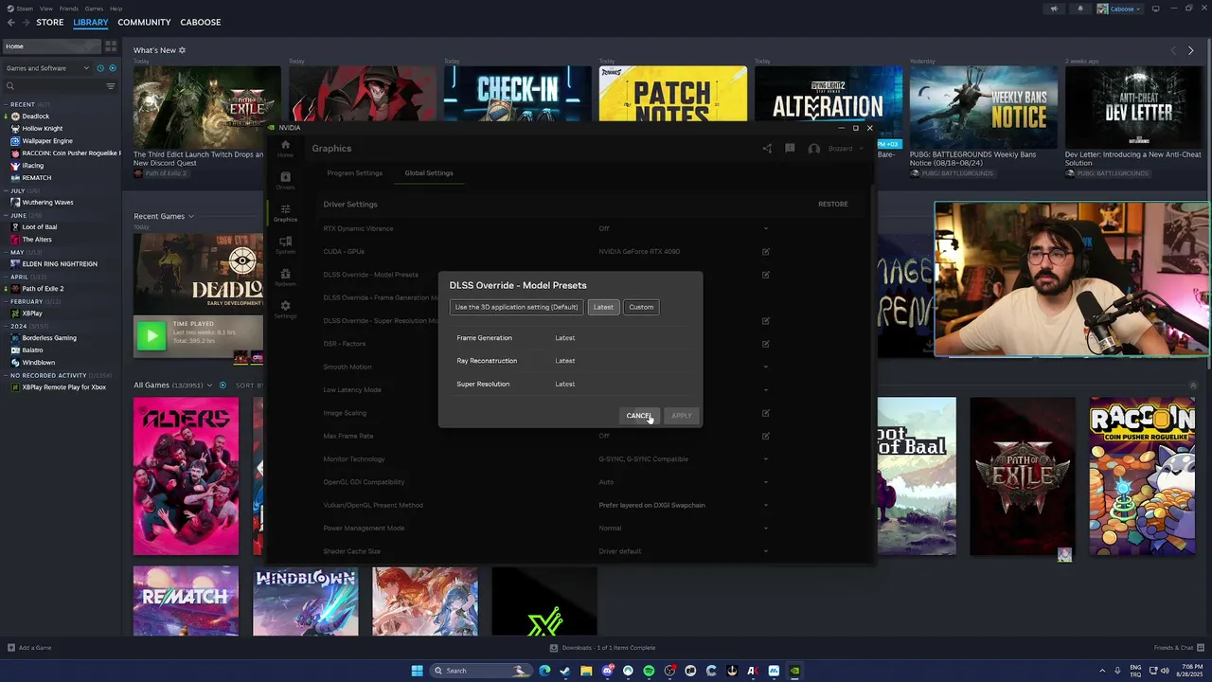Open Drivers in NVIDIA sidebar
Image resolution: width=1212 pixels, height=682 pixels.
285,180
